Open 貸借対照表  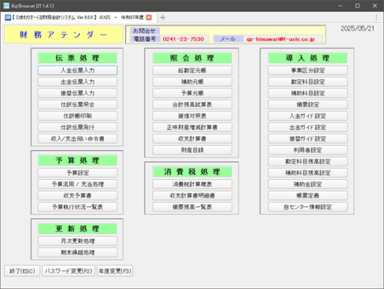[x=192, y=116]
